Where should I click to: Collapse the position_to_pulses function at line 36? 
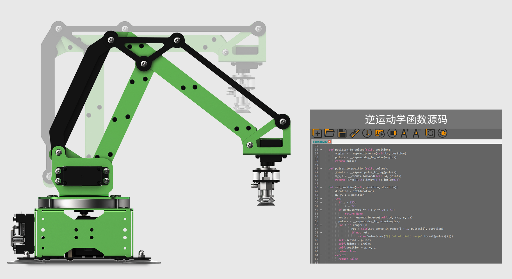(321, 150)
